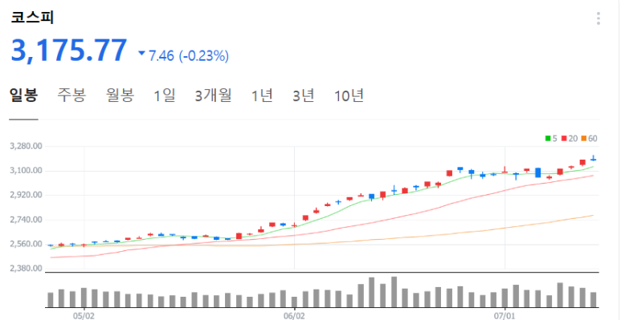621x320 pixels.
Task: Click the tallest volume bar in mid-June
Action: click(394, 292)
